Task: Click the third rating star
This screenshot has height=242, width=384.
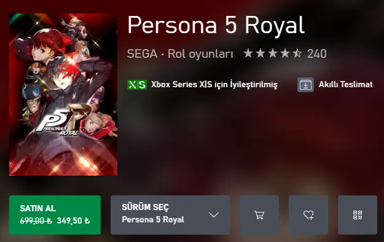Action: (x=273, y=53)
